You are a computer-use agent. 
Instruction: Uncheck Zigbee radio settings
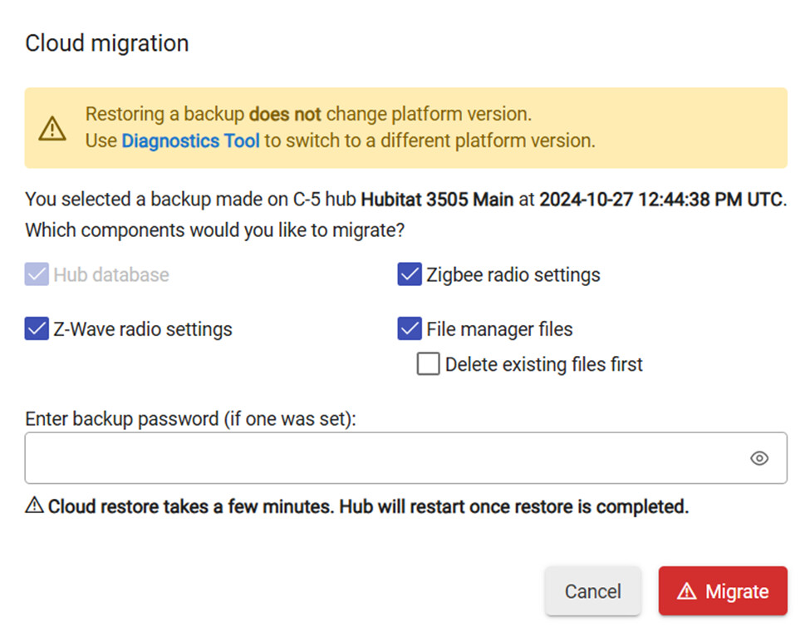click(410, 274)
